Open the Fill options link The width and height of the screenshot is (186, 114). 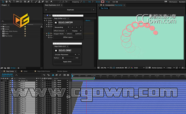pyautogui.click(x=90, y=2)
